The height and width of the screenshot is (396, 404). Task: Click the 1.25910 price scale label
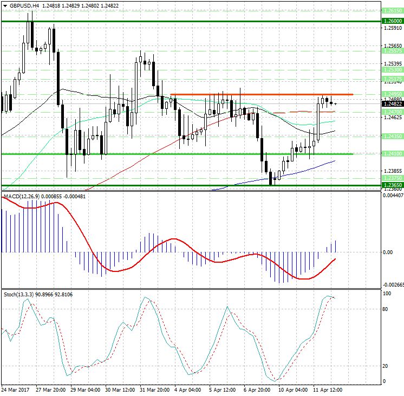point(393,28)
